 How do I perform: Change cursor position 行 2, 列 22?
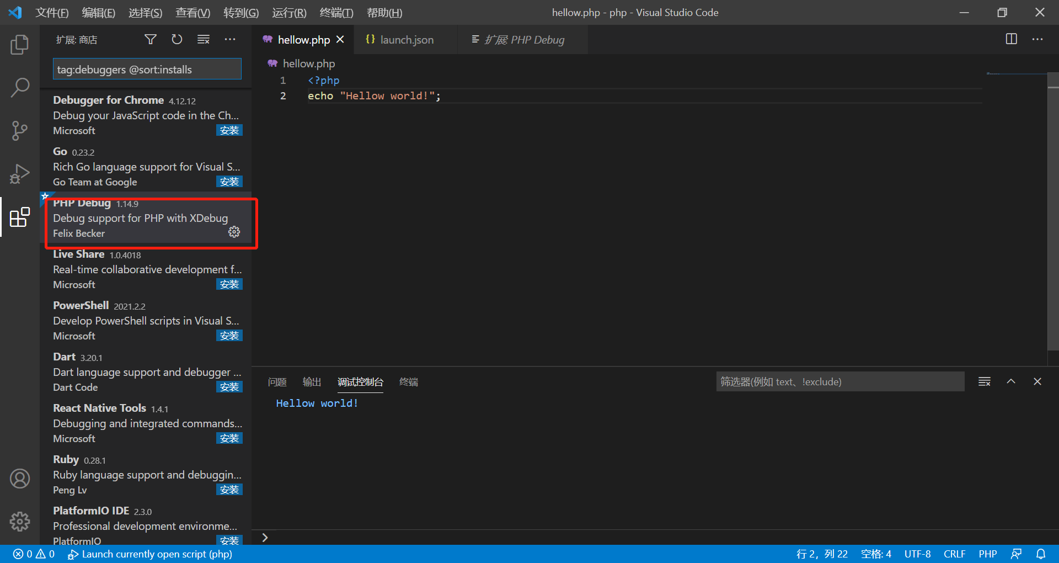coord(822,554)
